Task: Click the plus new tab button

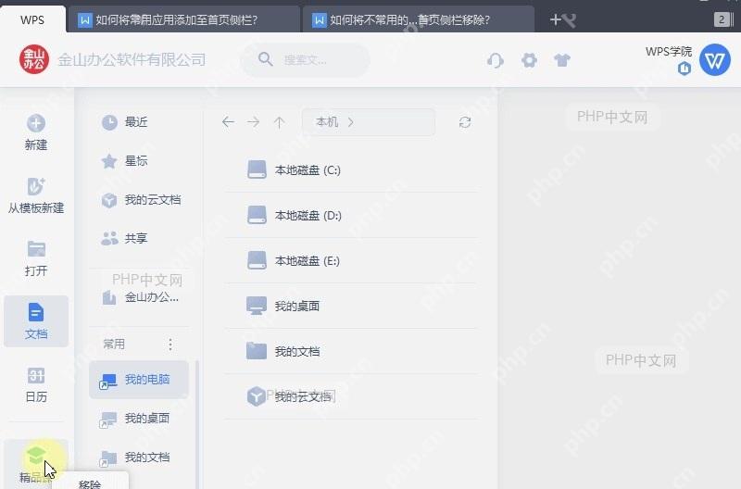Action: point(556,19)
